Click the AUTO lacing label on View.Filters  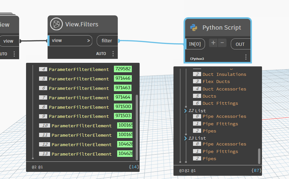coord(101,54)
